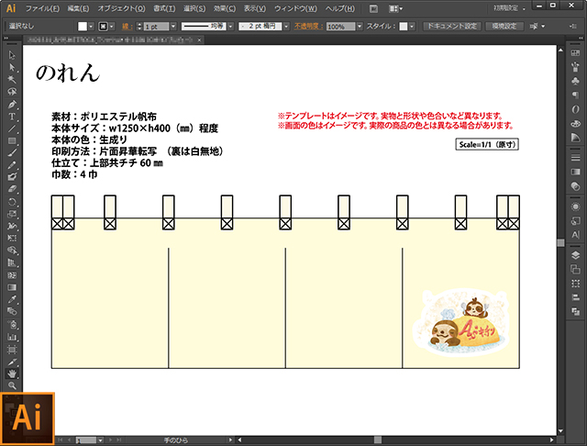Open the Character panel icon
This screenshot has width=587, height=446.
(x=575, y=235)
